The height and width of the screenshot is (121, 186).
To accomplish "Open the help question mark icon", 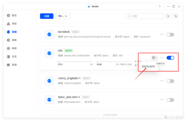I will [160, 6].
